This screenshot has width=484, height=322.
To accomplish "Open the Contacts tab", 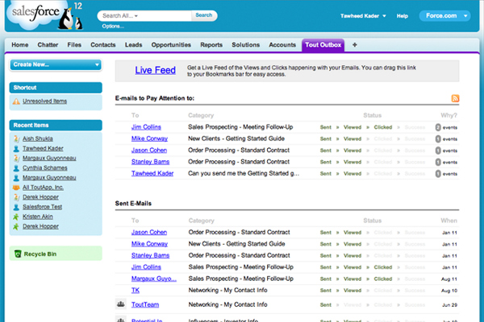I will pyautogui.click(x=103, y=45).
